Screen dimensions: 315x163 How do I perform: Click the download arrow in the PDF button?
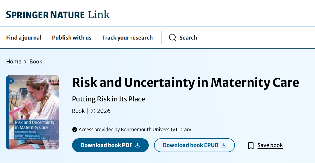tap(138, 145)
